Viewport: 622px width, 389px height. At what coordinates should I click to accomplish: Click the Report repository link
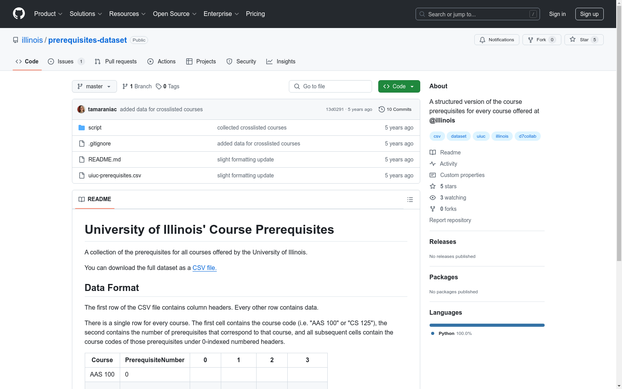[x=450, y=220]
